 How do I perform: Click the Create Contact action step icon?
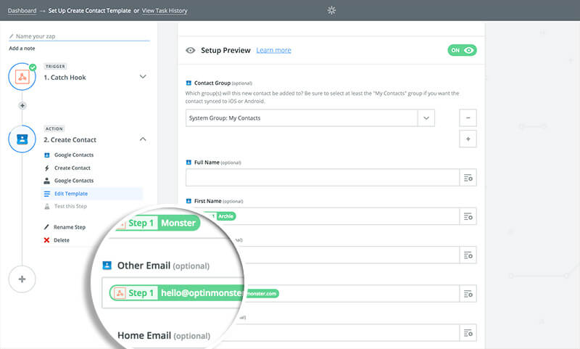22,139
